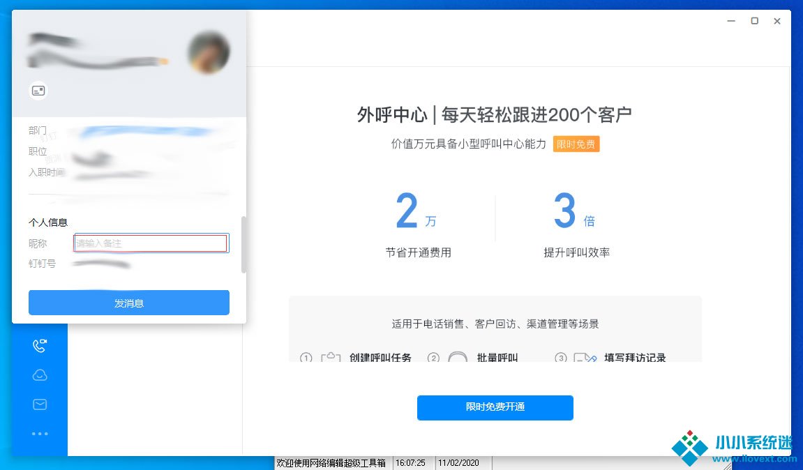Click the business card icon on profile
The image size is (803, 470).
coord(38,91)
